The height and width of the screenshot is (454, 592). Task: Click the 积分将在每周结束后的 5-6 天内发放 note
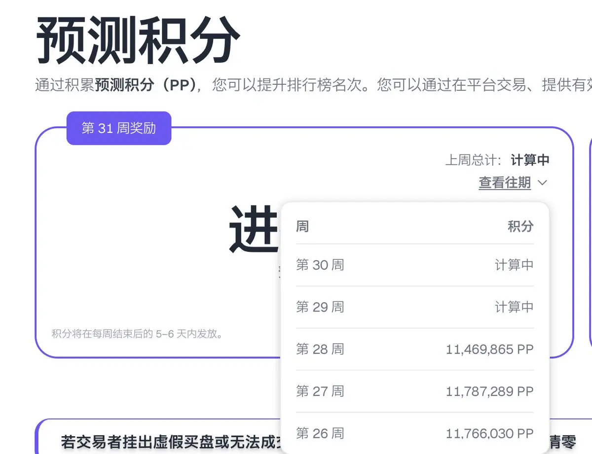click(138, 334)
